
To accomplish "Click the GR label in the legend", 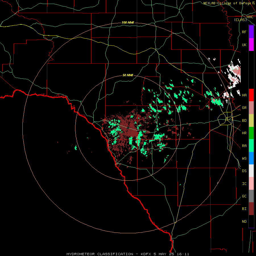I will pyautogui.click(x=244, y=108).
